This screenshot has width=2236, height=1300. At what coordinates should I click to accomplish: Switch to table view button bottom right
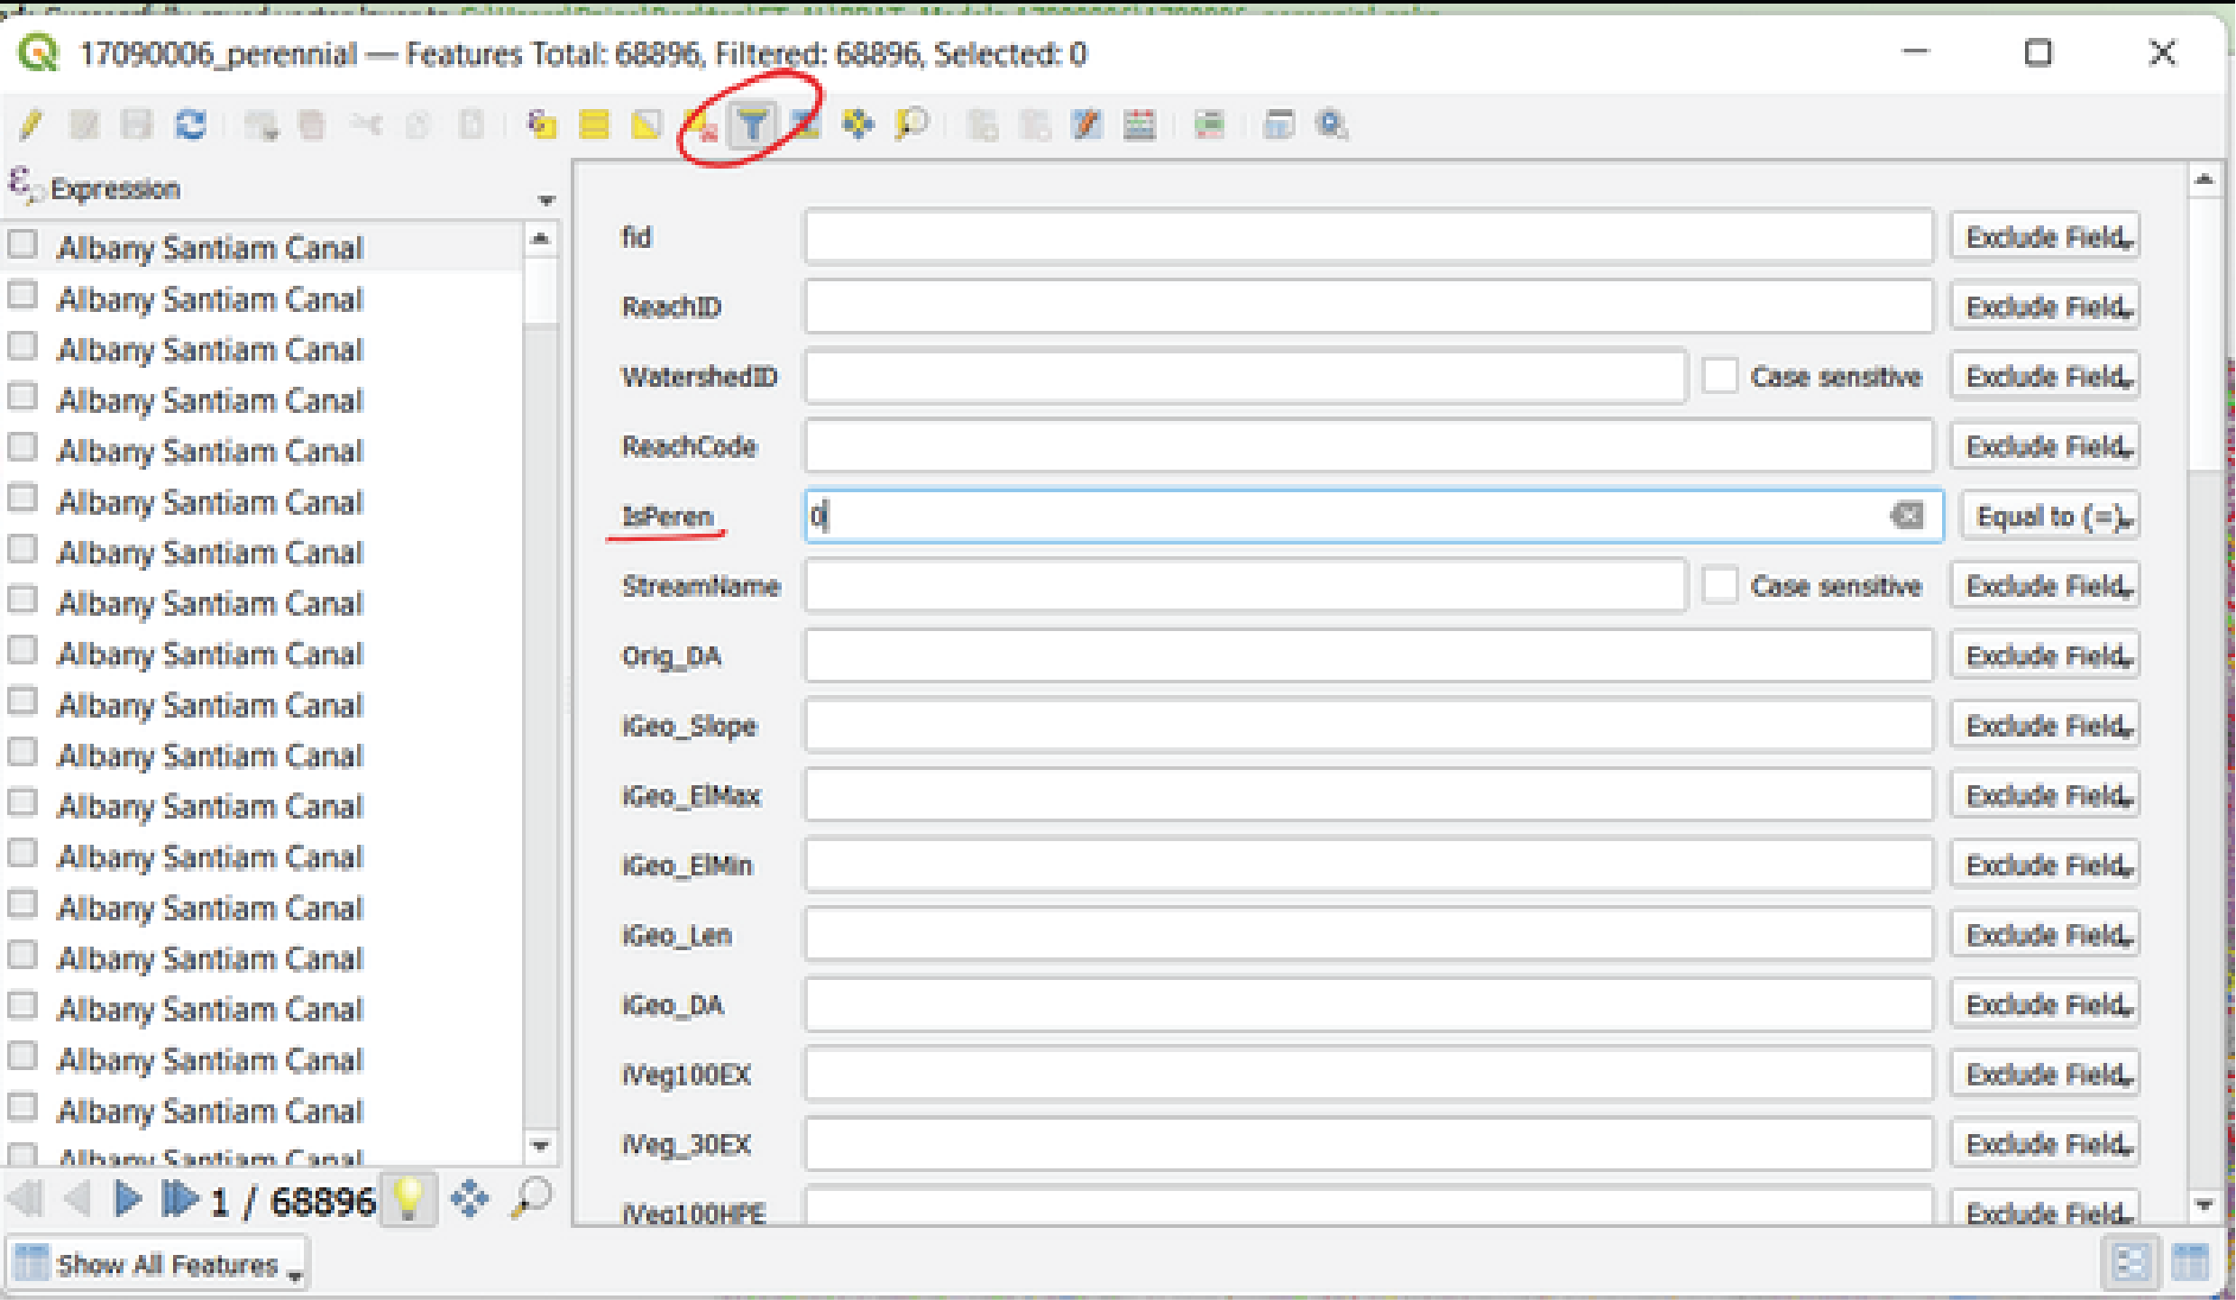[2190, 1262]
